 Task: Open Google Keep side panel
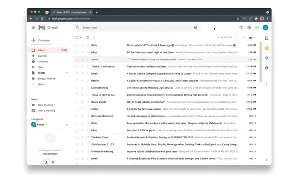click(267, 48)
